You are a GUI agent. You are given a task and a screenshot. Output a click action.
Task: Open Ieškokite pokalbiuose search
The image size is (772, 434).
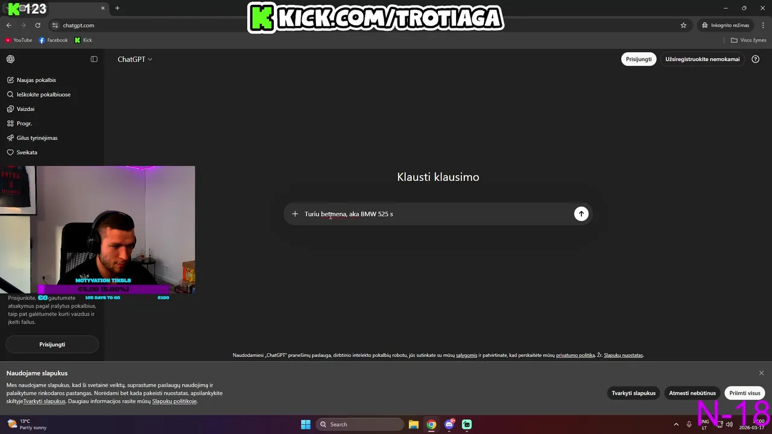(x=52, y=95)
